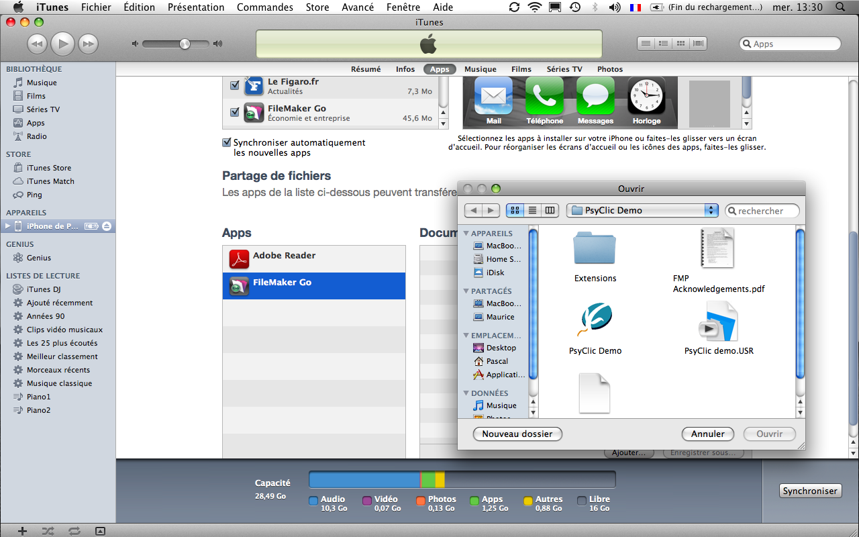Collapse the APPAREILS section in the dialog

pos(466,233)
